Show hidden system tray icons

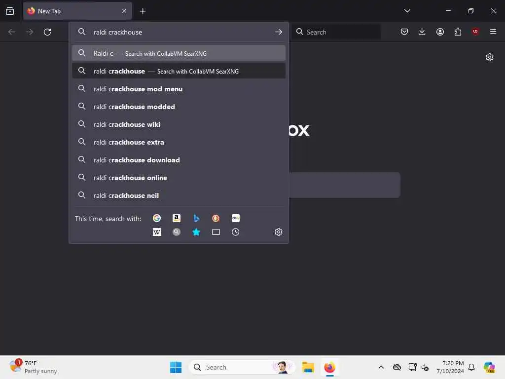click(x=381, y=367)
